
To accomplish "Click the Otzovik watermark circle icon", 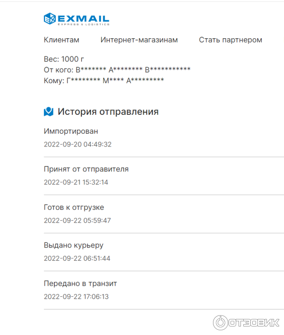I will (221, 322).
